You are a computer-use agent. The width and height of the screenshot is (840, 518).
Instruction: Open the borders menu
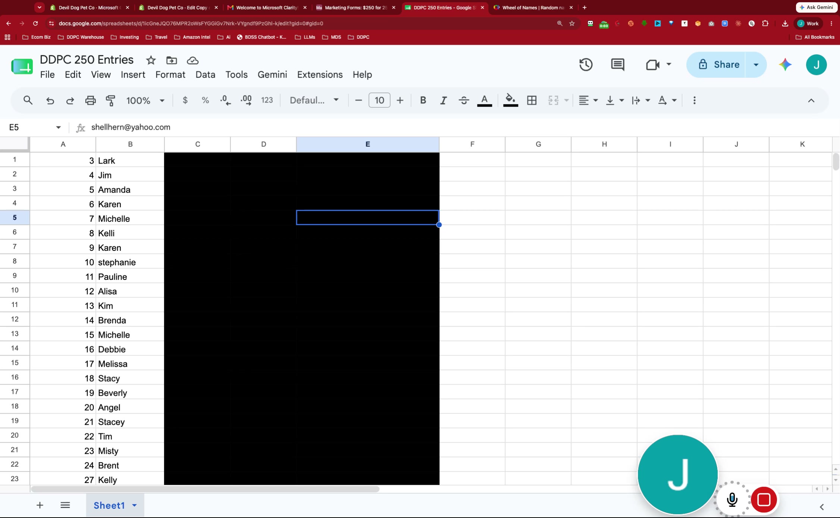point(532,100)
